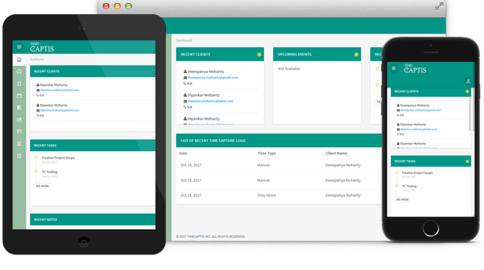
Task: Click the Date column header
Action: pyautogui.click(x=183, y=153)
